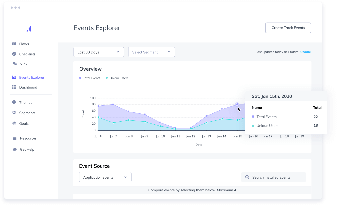Click the Jan 7 Total Events data point
Screen dimensions: 338x205
[x=113, y=104]
